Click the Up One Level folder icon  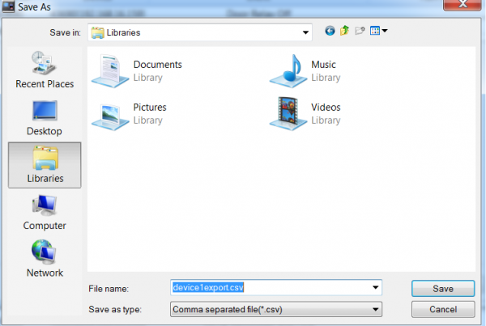click(344, 32)
